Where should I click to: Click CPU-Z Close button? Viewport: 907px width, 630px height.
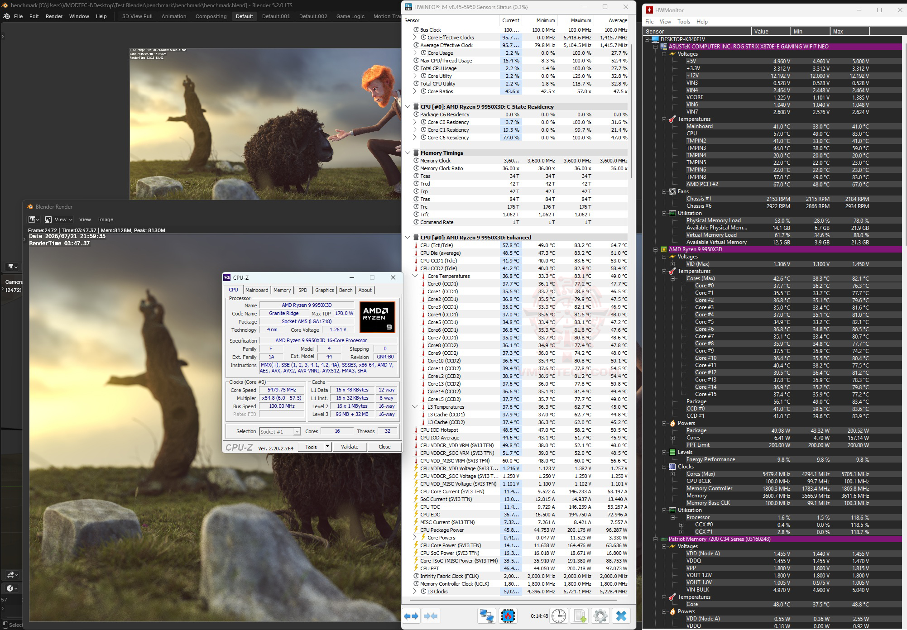pyautogui.click(x=384, y=447)
